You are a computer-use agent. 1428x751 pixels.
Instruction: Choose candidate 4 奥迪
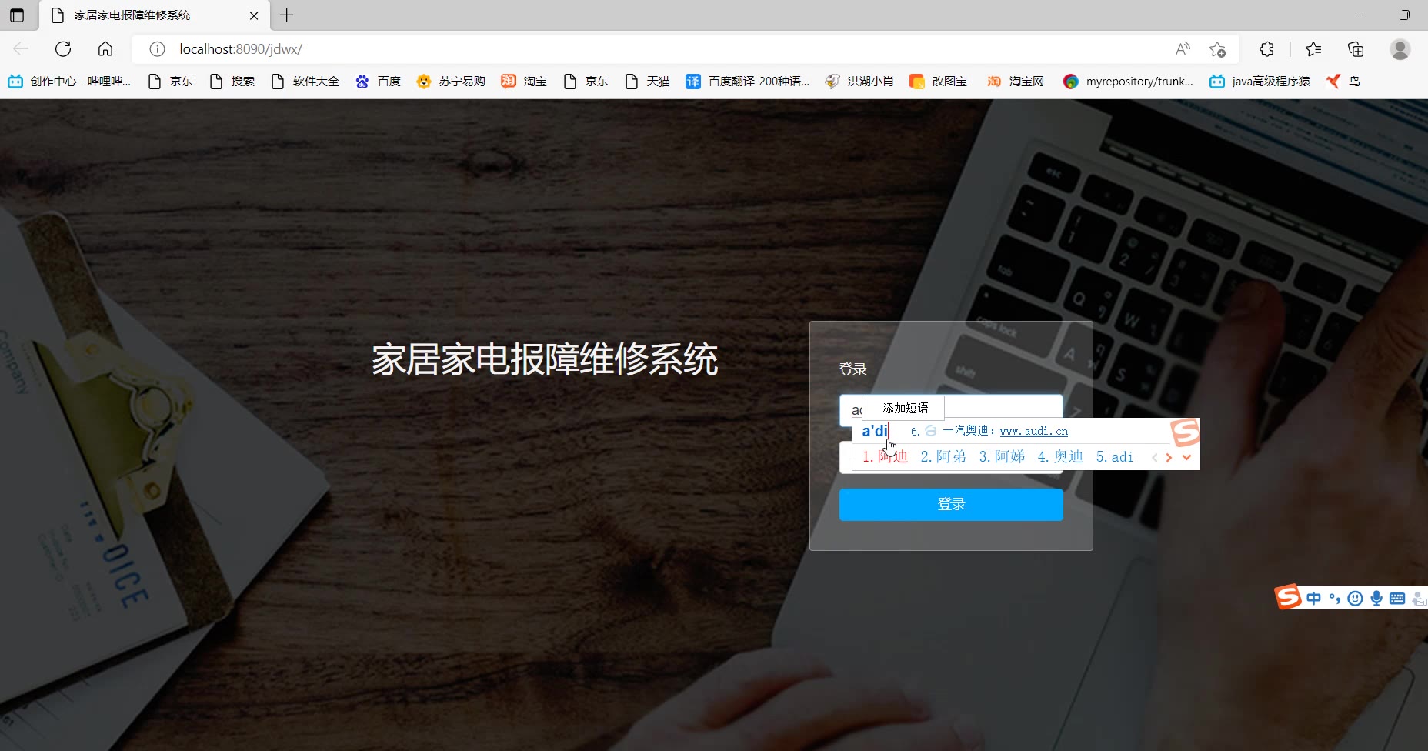pyautogui.click(x=1060, y=457)
